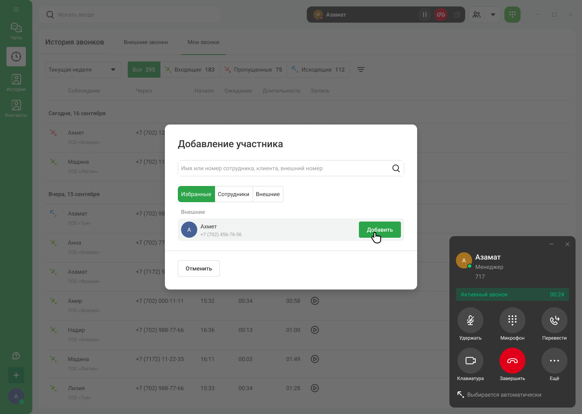The image size is (582, 414).
Task: Play the recording of Амир's 15:32 call
Action: (315, 301)
